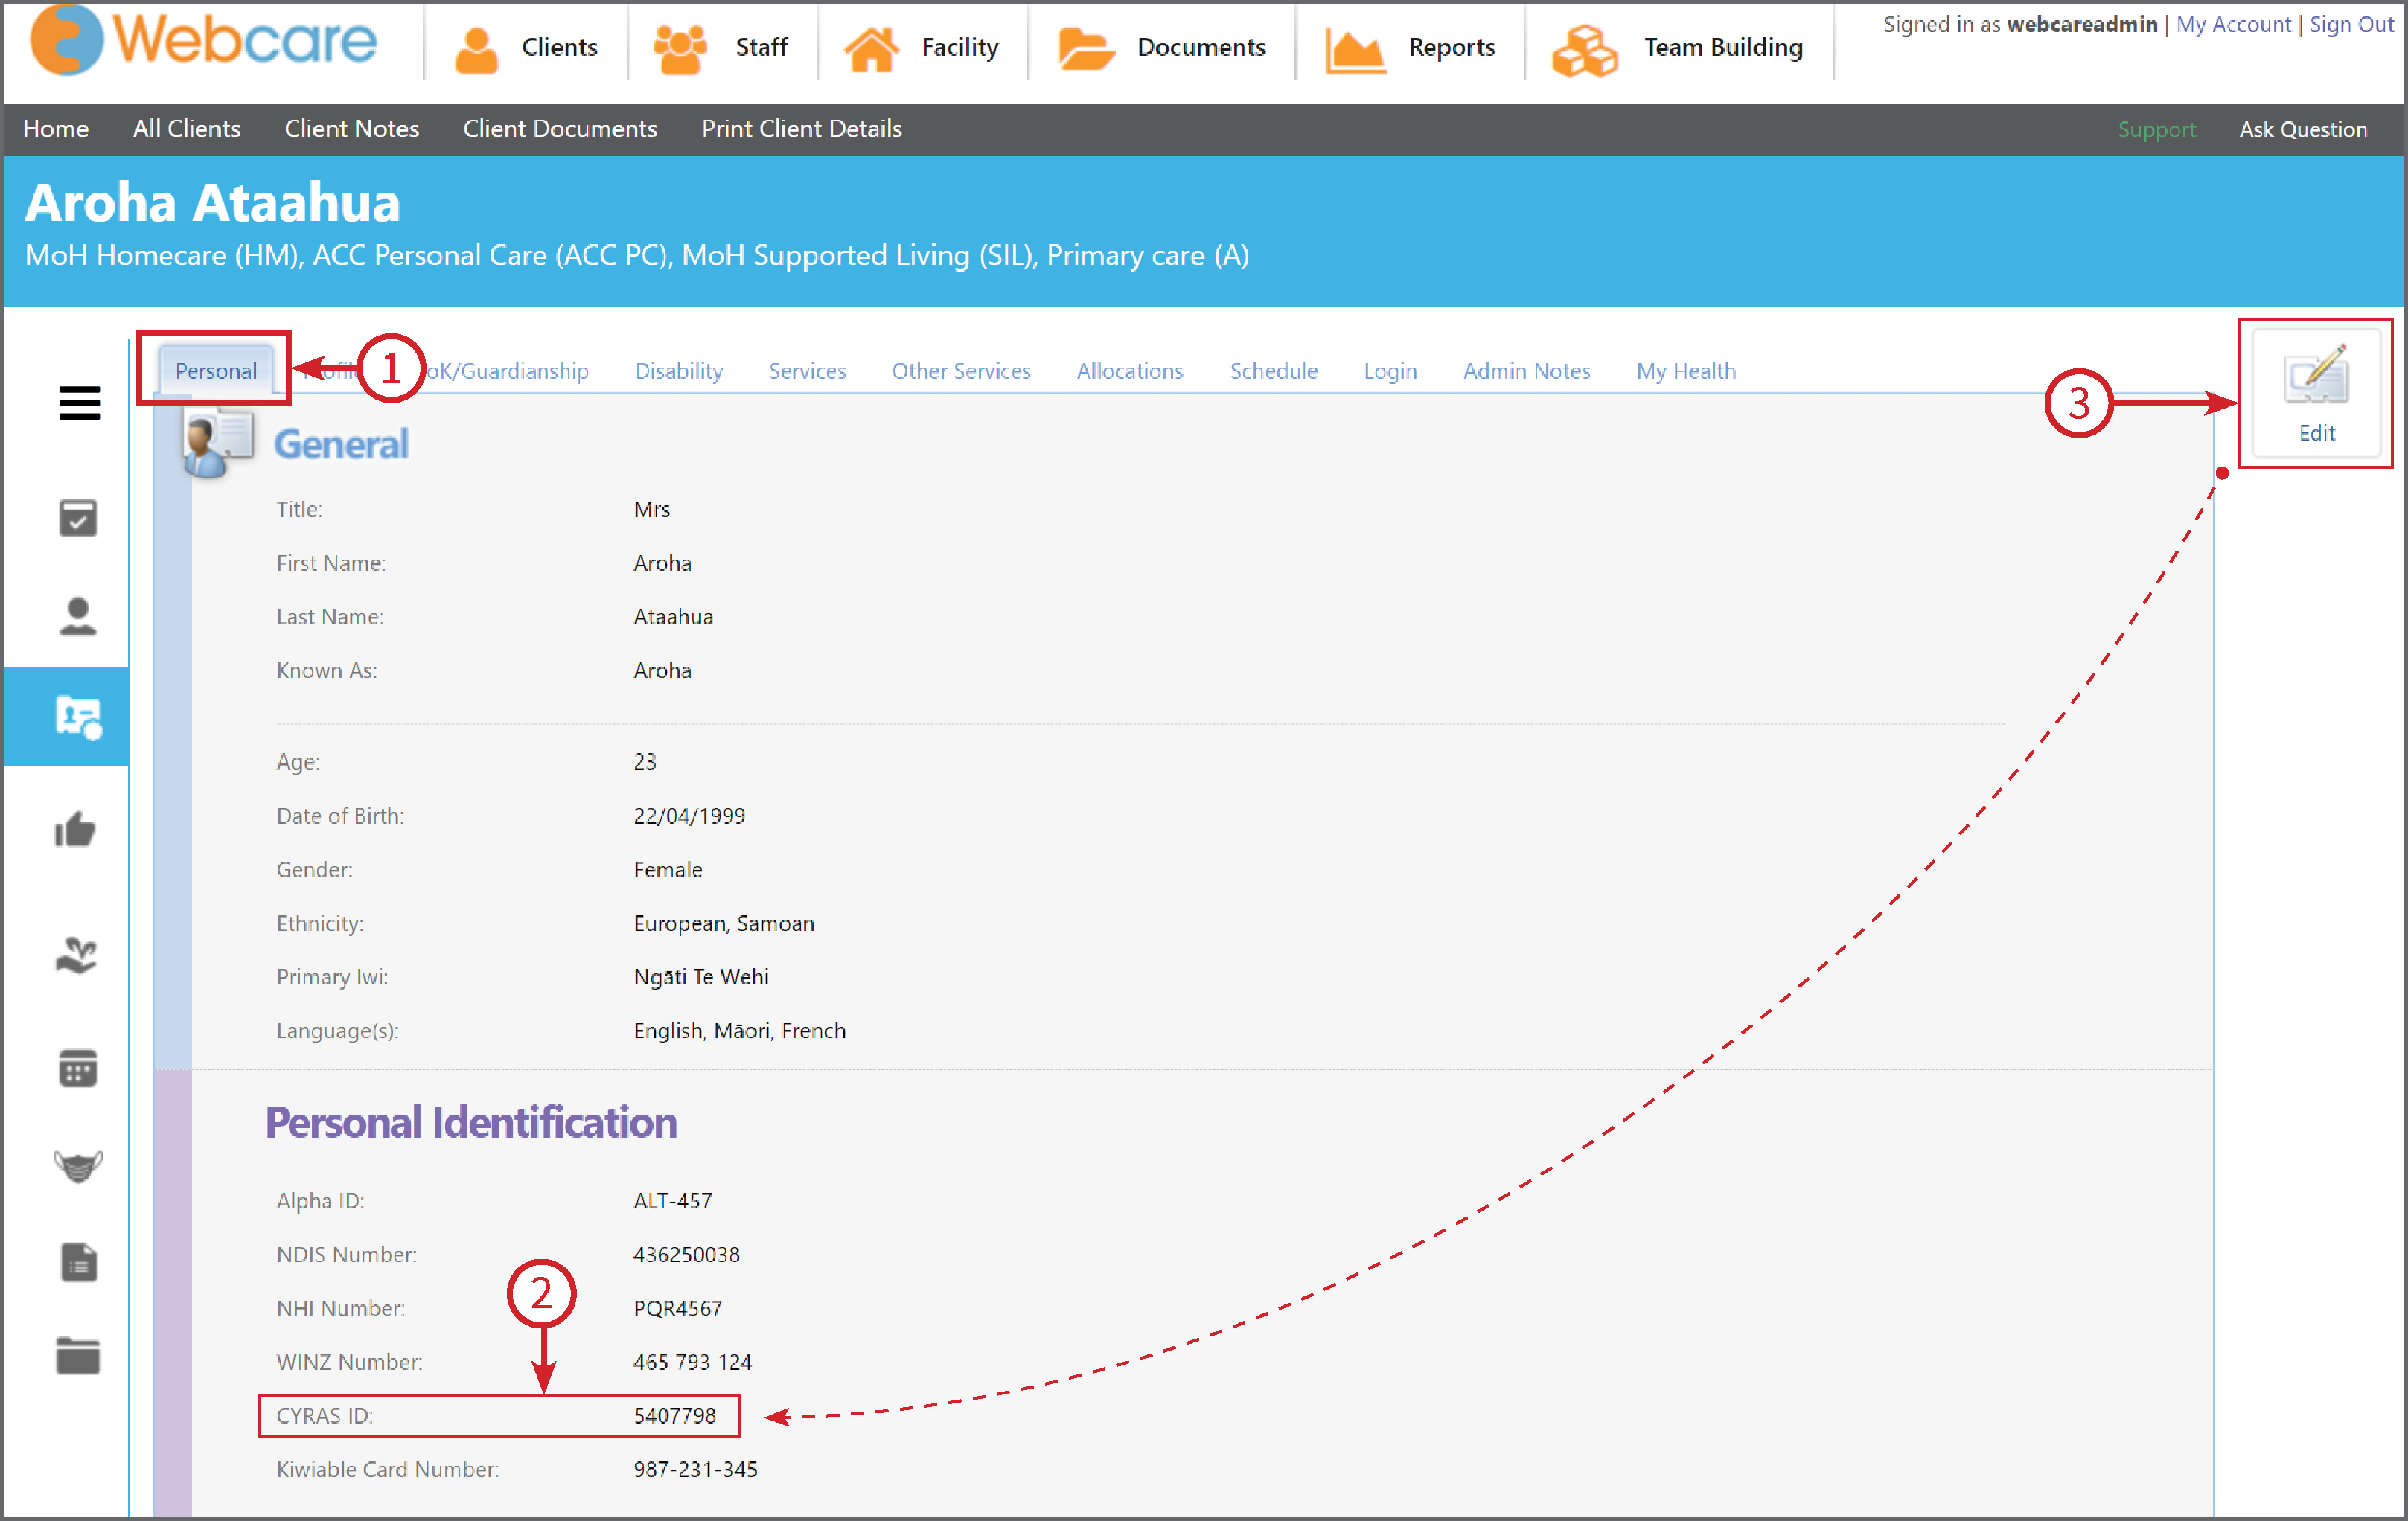Open the hamburger sidebar menu

[79, 403]
